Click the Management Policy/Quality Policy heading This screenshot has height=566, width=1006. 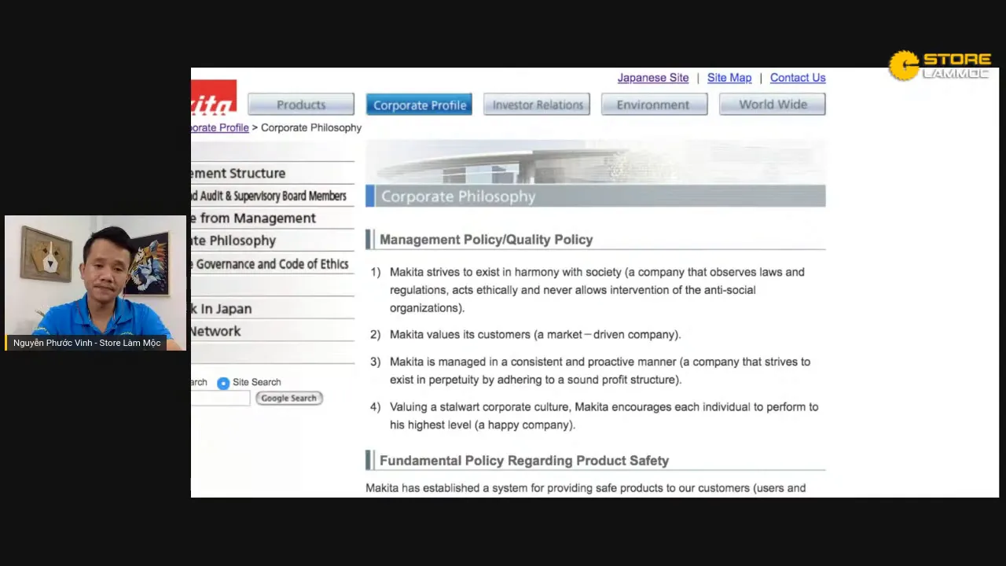click(486, 240)
